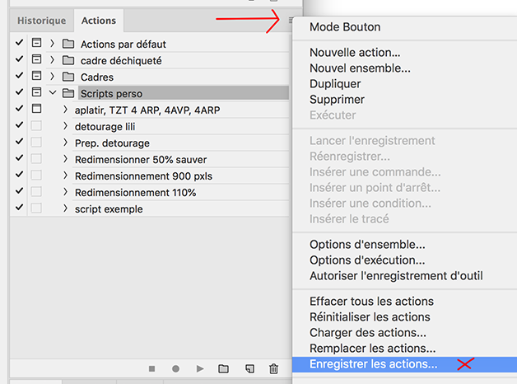Choose Autoriser l'enregistrement d'outil
This screenshot has height=384, width=517.
click(396, 276)
